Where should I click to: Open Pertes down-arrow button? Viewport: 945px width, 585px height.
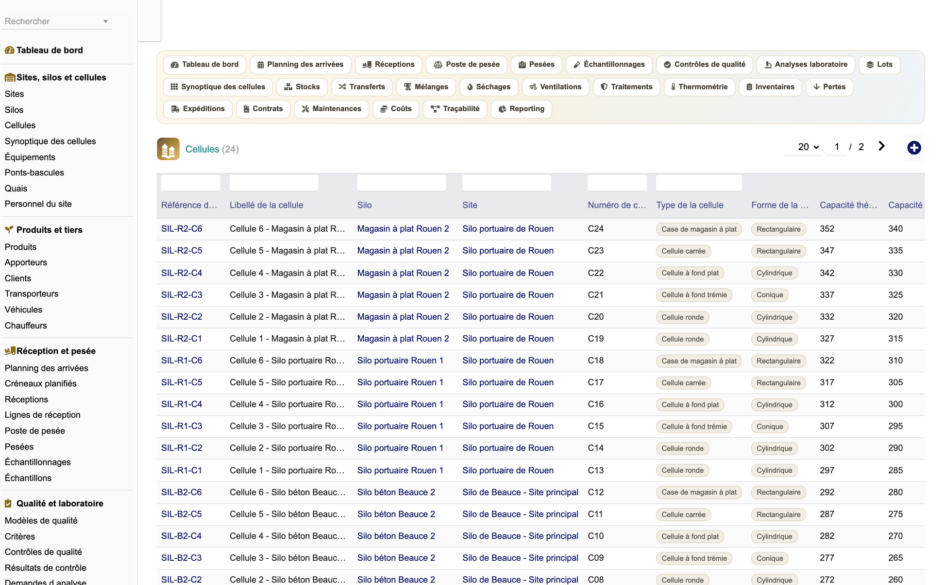(829, 87)
